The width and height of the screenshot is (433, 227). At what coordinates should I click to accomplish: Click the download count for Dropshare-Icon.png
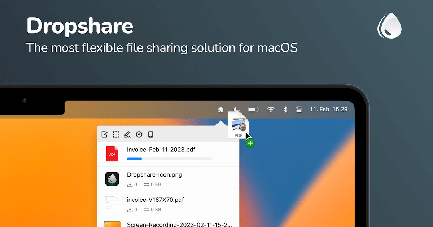pos(132,184)
